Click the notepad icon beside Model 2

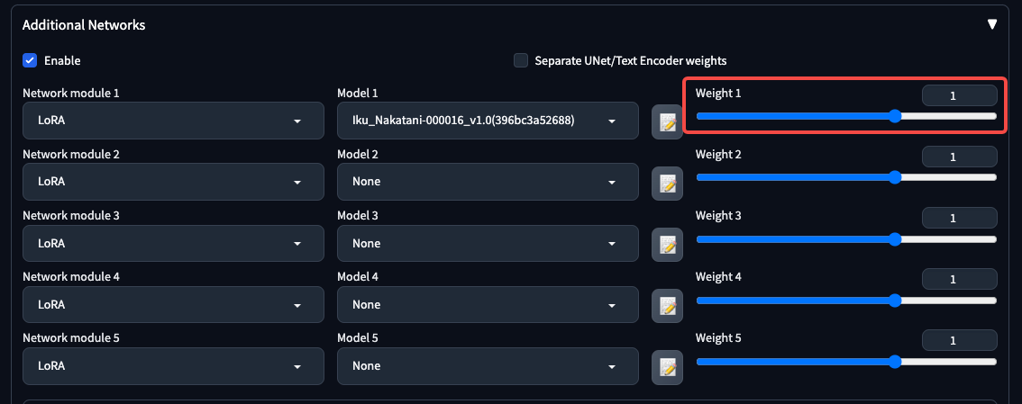[667, 183]
